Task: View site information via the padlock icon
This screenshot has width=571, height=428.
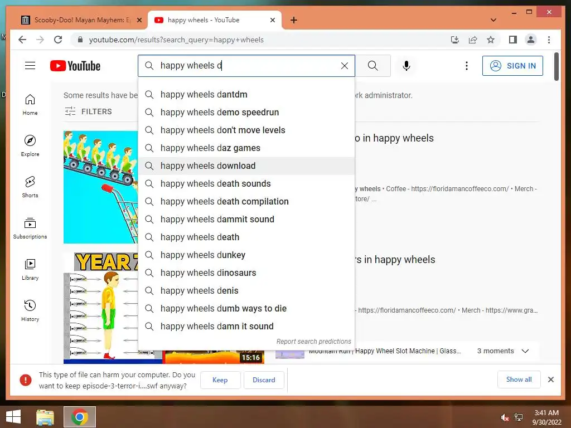Action: tap(80, 40)
